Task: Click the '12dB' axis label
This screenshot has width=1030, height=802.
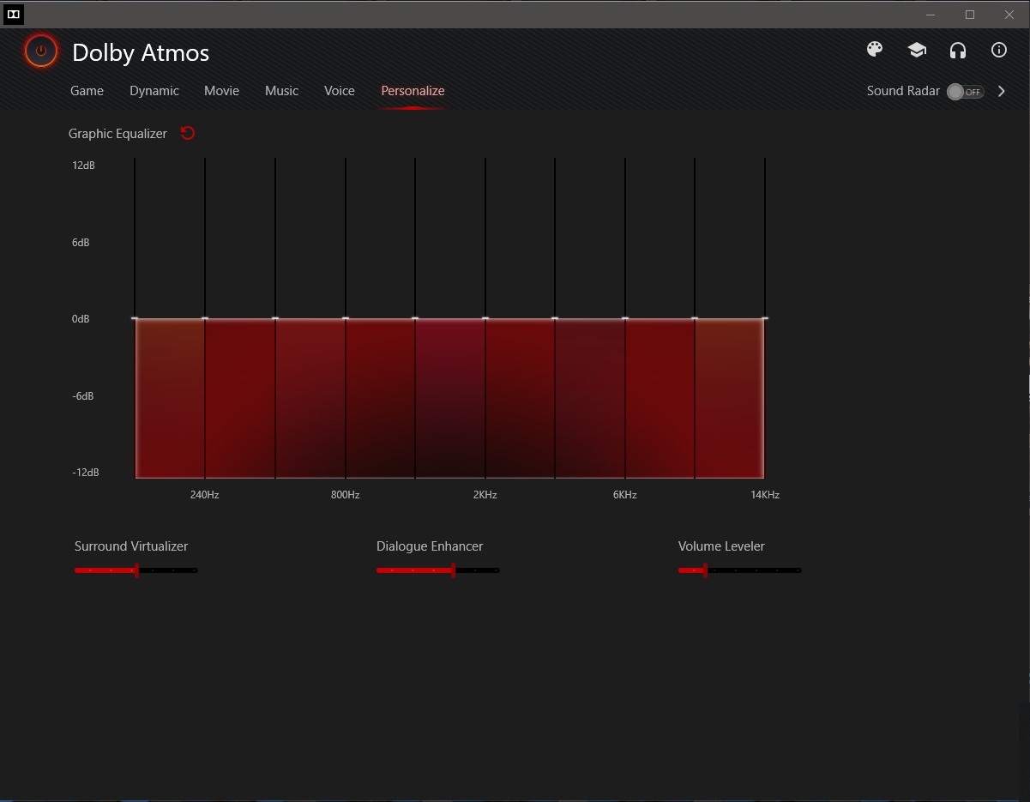Action: pyautogui.click(x=83, y=166)
